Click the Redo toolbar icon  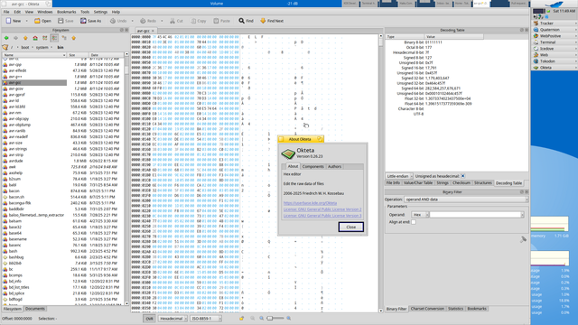pos(143,21)
